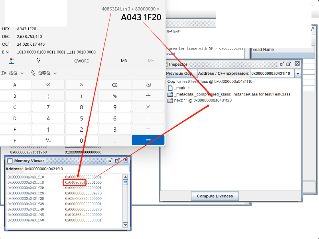Select the HEX number base

point(6,29)
